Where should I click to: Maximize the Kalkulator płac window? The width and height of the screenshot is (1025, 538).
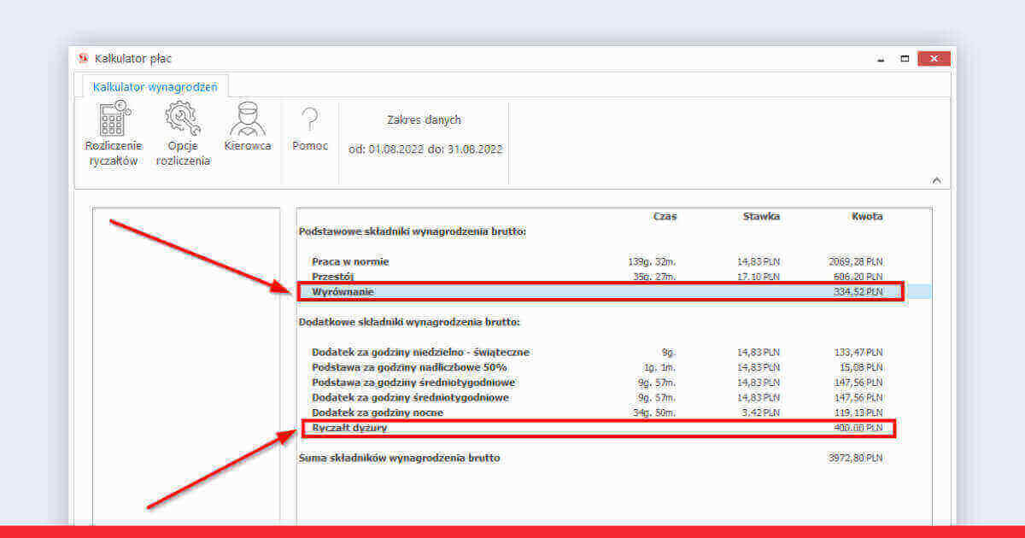point(905,59)
